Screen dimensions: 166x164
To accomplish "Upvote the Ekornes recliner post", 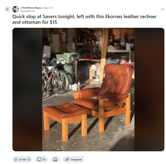I will [16, 160].
